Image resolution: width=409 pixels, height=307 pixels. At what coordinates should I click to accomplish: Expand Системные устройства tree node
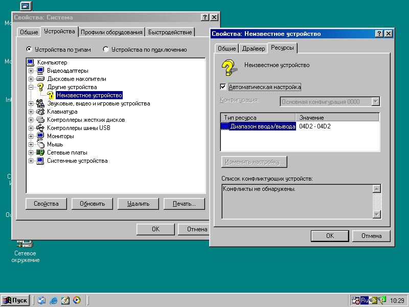point(31,161)
